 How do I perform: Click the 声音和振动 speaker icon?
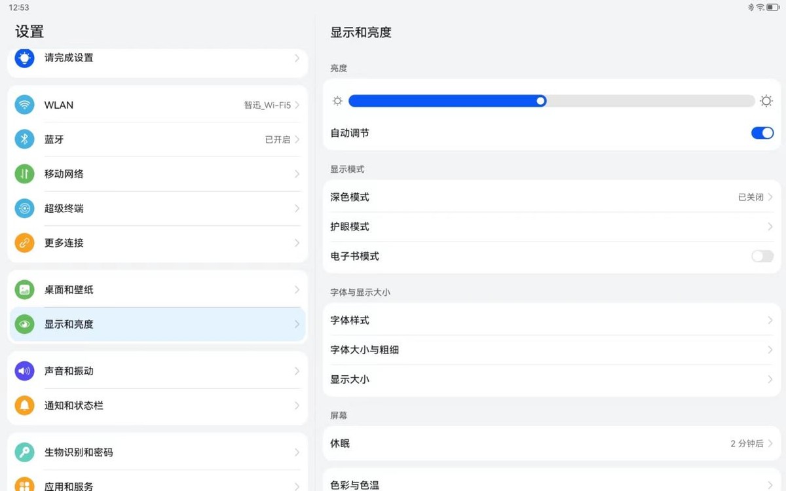(x=24, y=371)
